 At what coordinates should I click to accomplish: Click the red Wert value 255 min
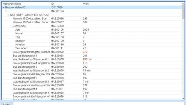point(87,60)
